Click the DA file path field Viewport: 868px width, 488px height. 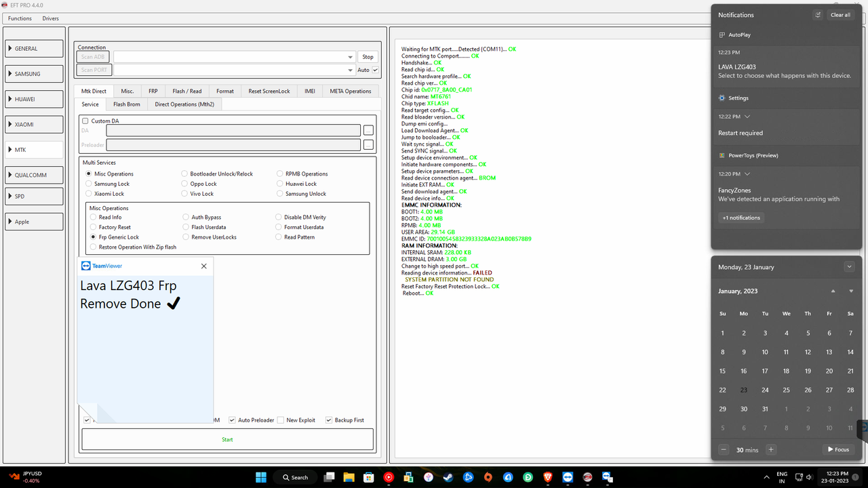233,130
